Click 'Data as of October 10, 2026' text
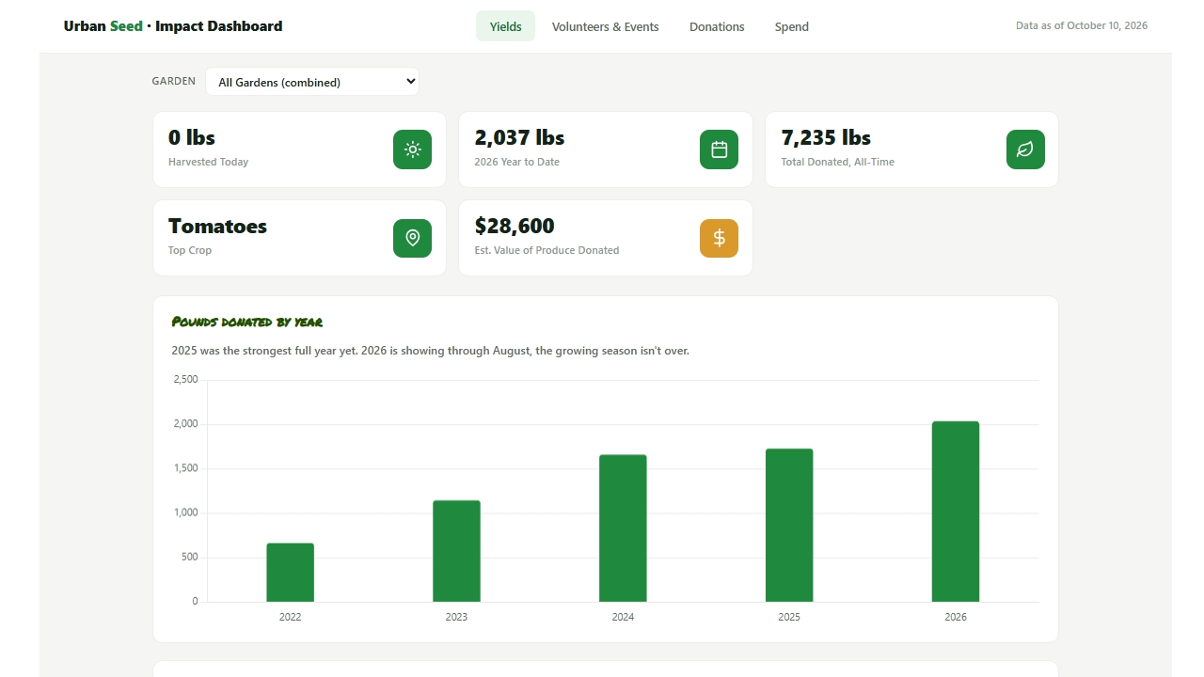1204x677 pixels. point(1082,25)
